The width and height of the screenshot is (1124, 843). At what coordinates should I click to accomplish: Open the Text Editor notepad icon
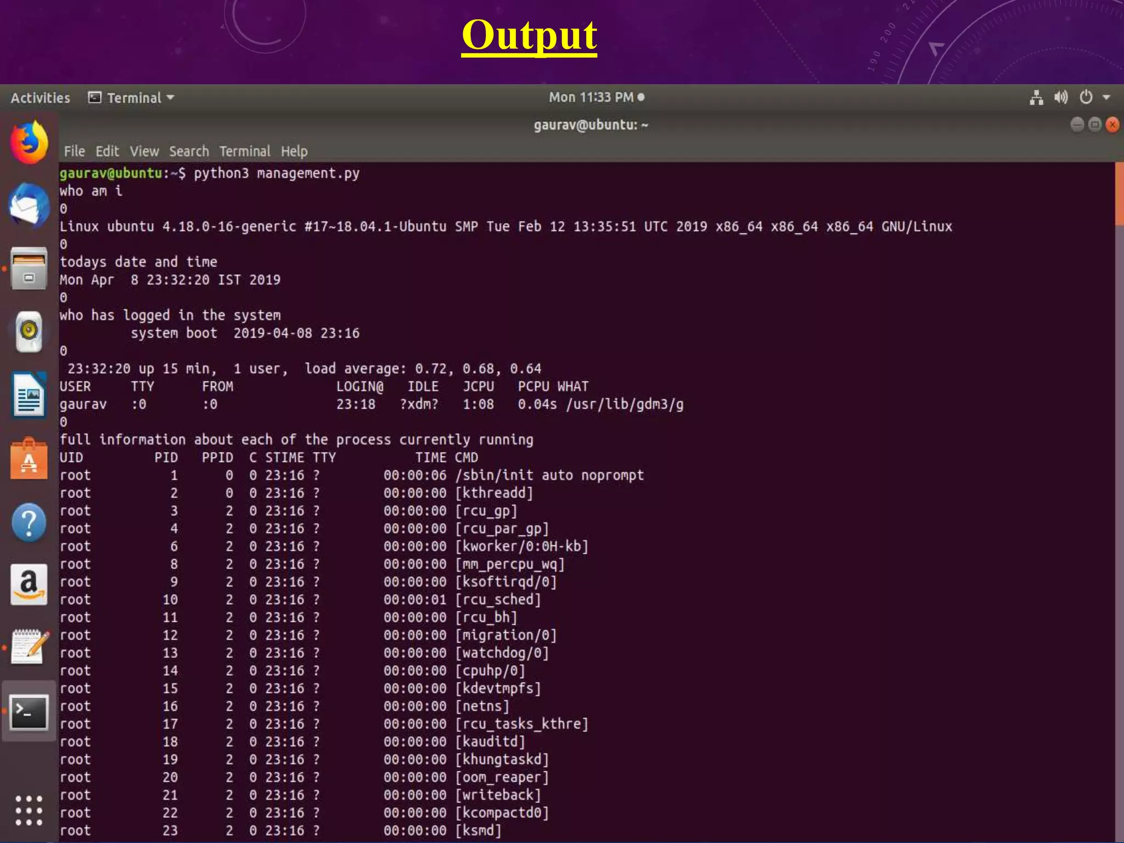coord(29,648)
